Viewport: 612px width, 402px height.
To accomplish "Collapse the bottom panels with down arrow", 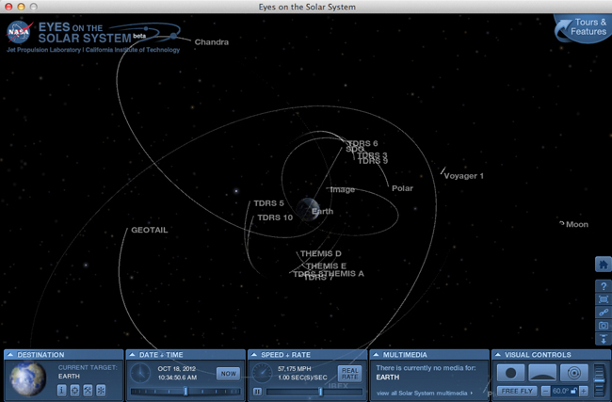I will (603, 339).
